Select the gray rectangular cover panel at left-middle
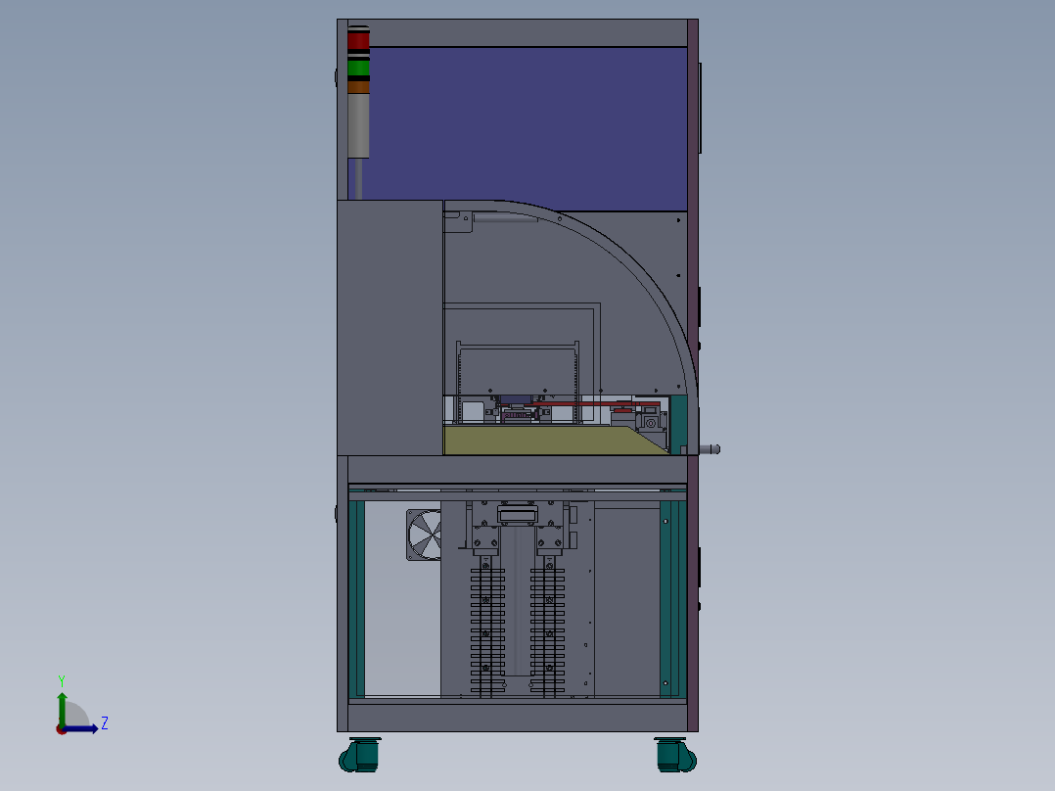The image size is (1055, 791). click(x=390, y=326)
